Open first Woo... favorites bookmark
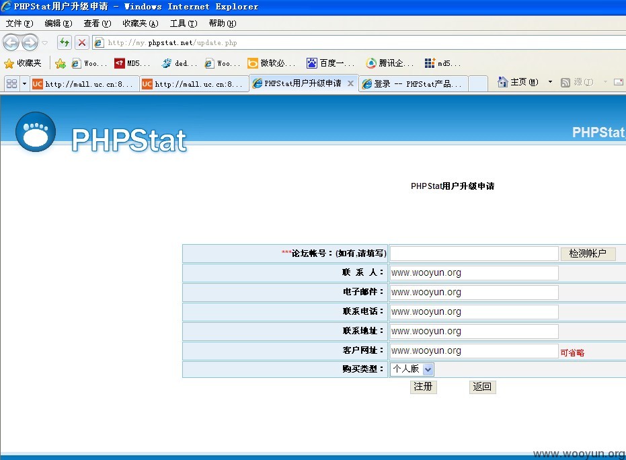Viewport: 626px width, 460px height. pyautogui.click(x=89, y=63)
